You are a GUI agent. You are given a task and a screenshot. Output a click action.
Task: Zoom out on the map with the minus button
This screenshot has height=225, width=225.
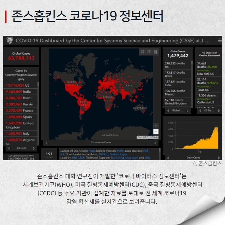tap(156, 132)
